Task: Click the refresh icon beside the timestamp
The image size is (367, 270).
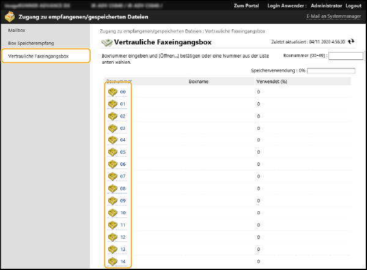Action: coord(351,42)
